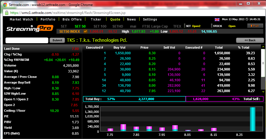Click the SET Open2 market status
This screenshot has height=139, width=266.
point(193,26)
